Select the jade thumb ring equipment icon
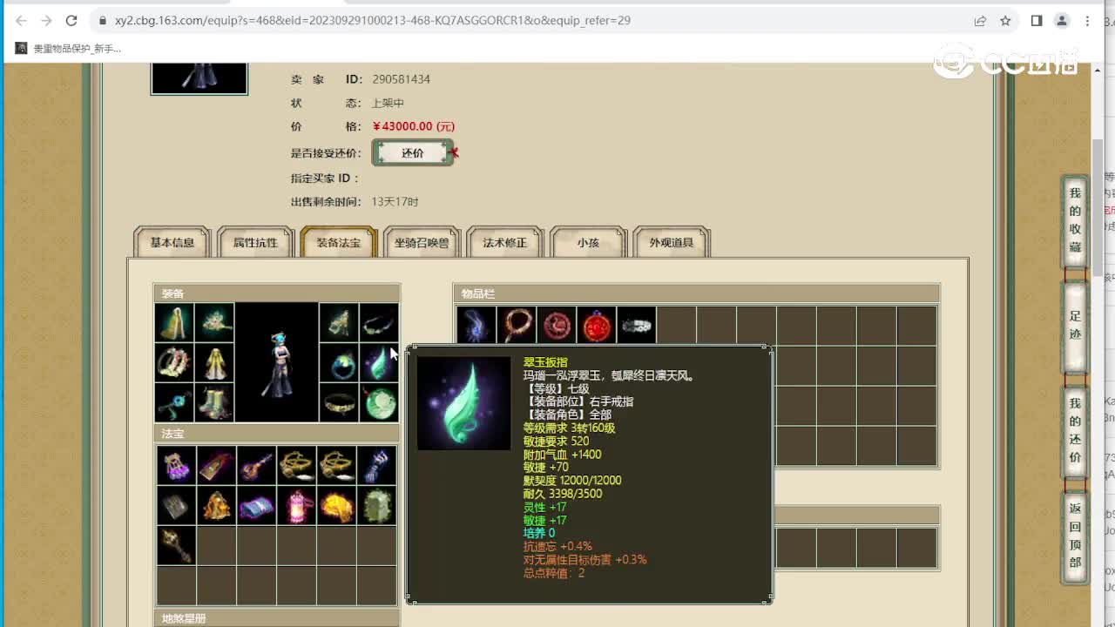Screen dimensions: 1115x627 pyautogui.click(x=379, y=362)
